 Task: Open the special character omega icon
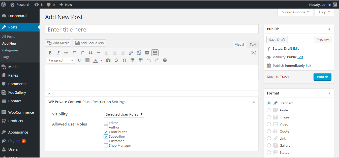click(x=124, y=60)
